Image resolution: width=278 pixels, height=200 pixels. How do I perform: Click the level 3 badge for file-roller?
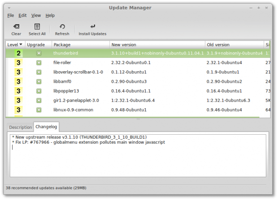[18, 63]
